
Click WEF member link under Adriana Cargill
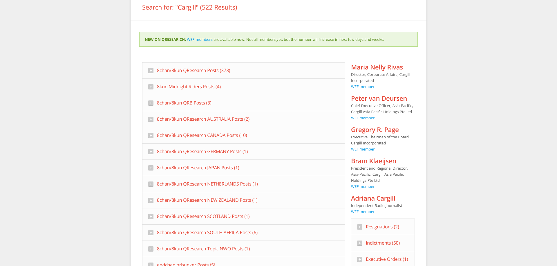tap(363, 212)
